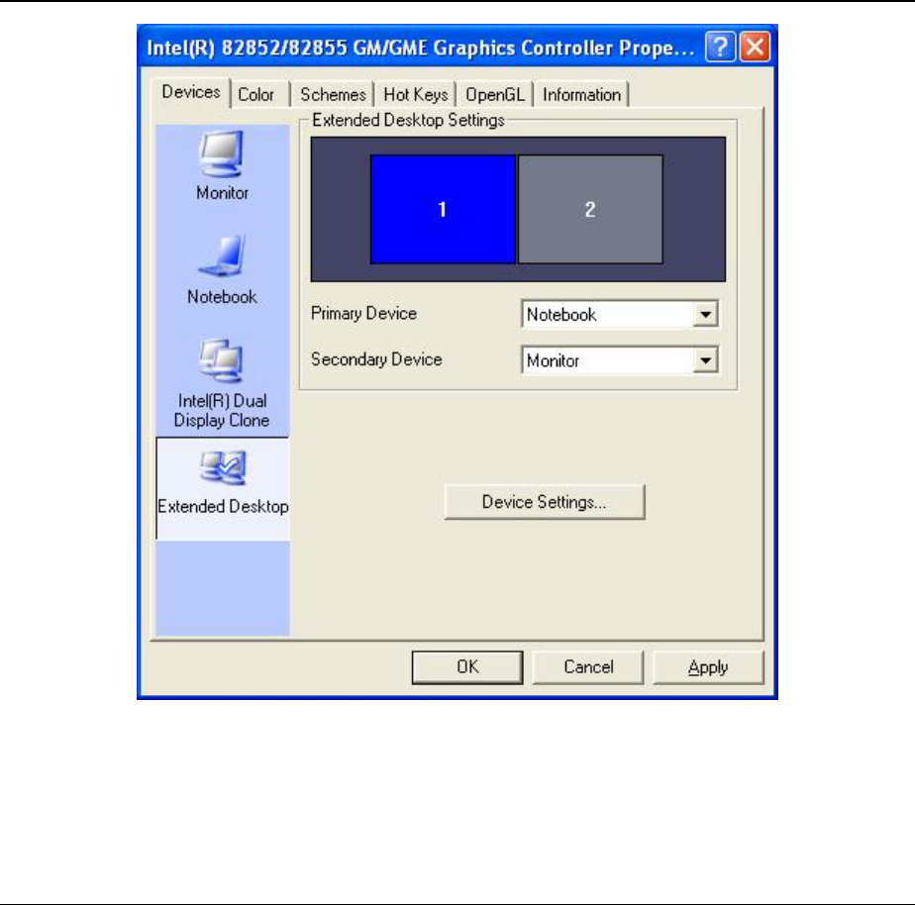Confirm with the OK button

pos(467,667)
